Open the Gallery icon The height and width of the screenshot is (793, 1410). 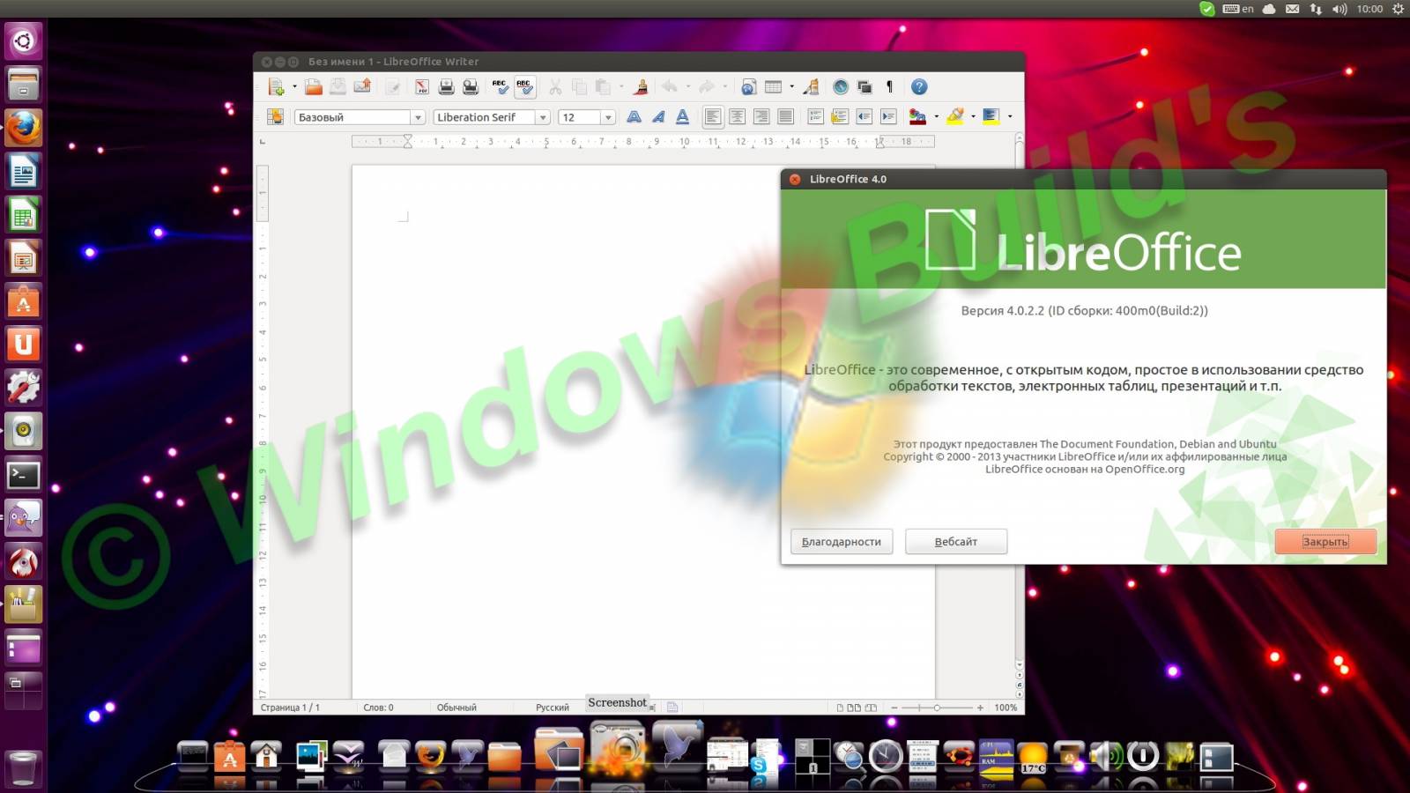coord(865,87)
